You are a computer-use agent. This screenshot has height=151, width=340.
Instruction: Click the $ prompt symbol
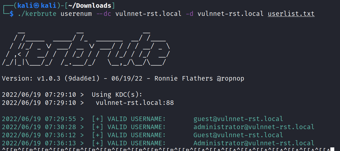[x=11, y=14]
